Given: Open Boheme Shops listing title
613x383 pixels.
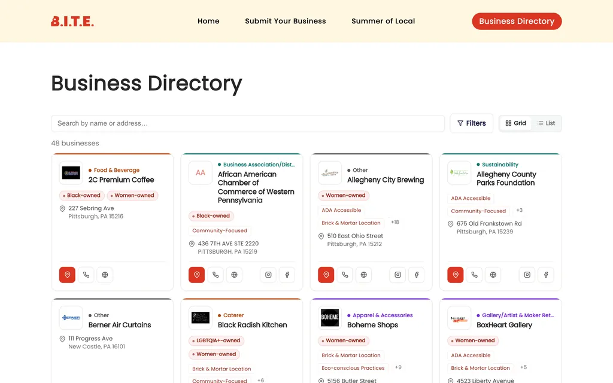Looking at the screenshot, I should [372, 325].
